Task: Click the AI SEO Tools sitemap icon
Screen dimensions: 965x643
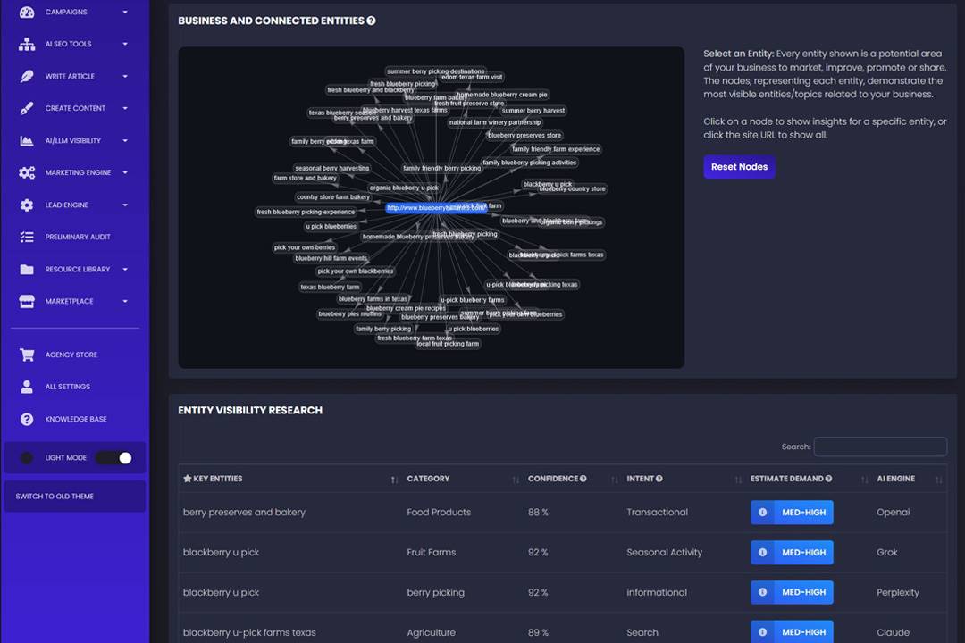Action: 27,44
